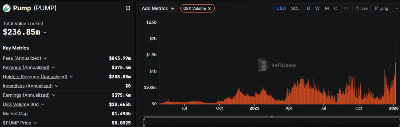Expand the Revenue (Annualized) row
The height and width of the screenshot is (127, 400).
click(53, 68)
